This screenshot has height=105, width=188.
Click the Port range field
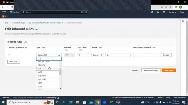tap(83, 55)
